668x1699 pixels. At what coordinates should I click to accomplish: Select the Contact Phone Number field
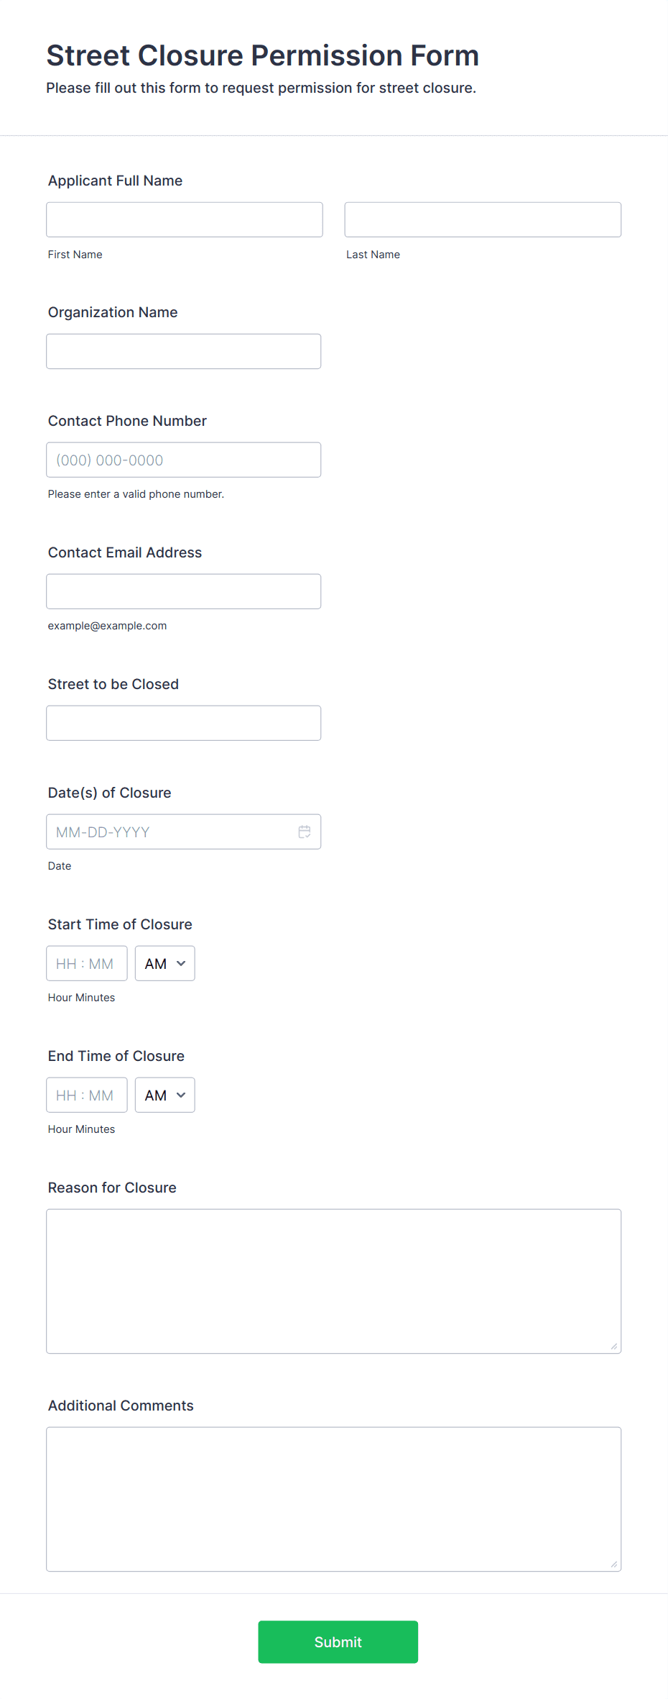pyautogui.click(x=184, y=460)
